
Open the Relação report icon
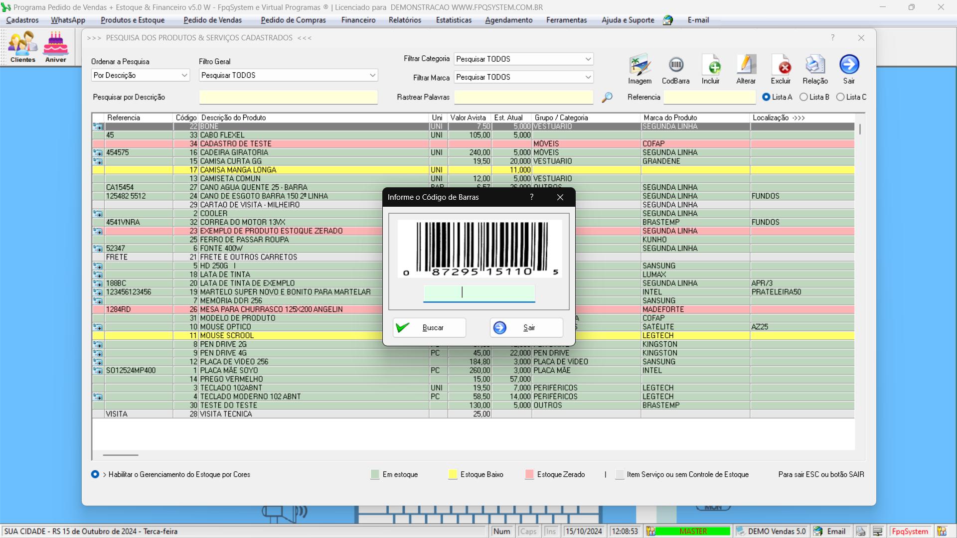[x=815, y=69]
